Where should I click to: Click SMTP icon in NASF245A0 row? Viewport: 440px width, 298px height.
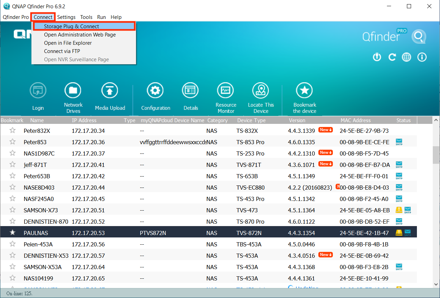click(399, 199)
